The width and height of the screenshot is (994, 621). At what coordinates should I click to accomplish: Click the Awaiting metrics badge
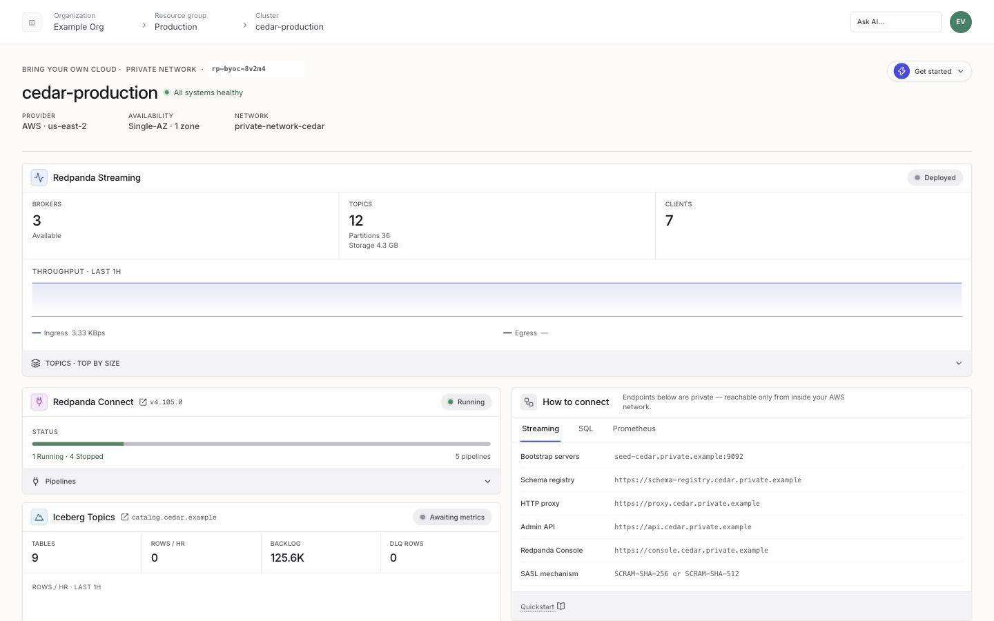[x=452, y=517]
